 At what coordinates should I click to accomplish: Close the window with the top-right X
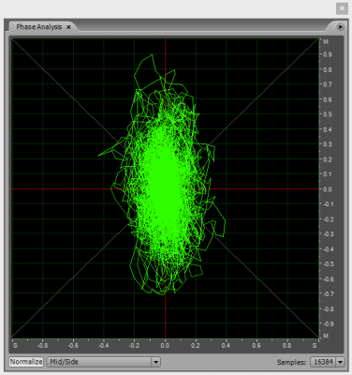coord(342,8)
